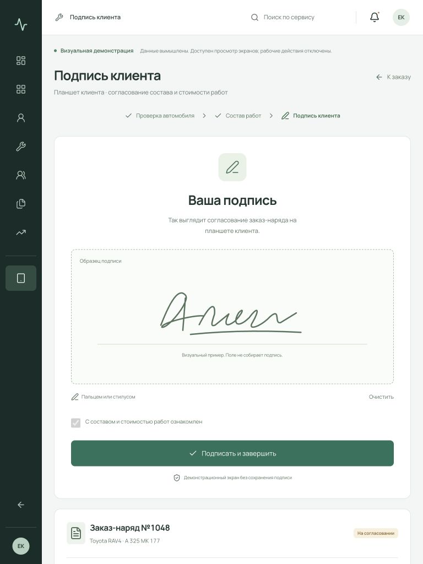Click the Визуальная демонстрация label
Image resolution: width=423 pixels, height=564 pixels.
(97, 51)
